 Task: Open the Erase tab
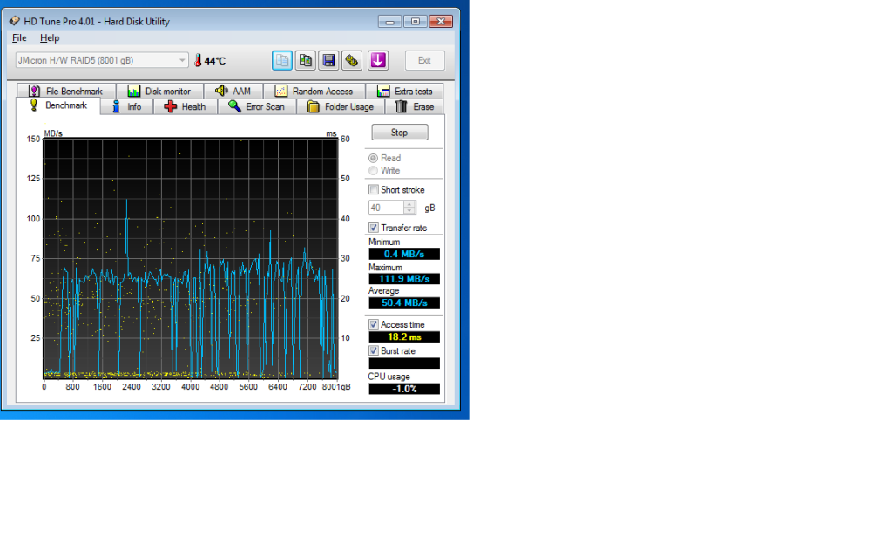tap(415, 107)
